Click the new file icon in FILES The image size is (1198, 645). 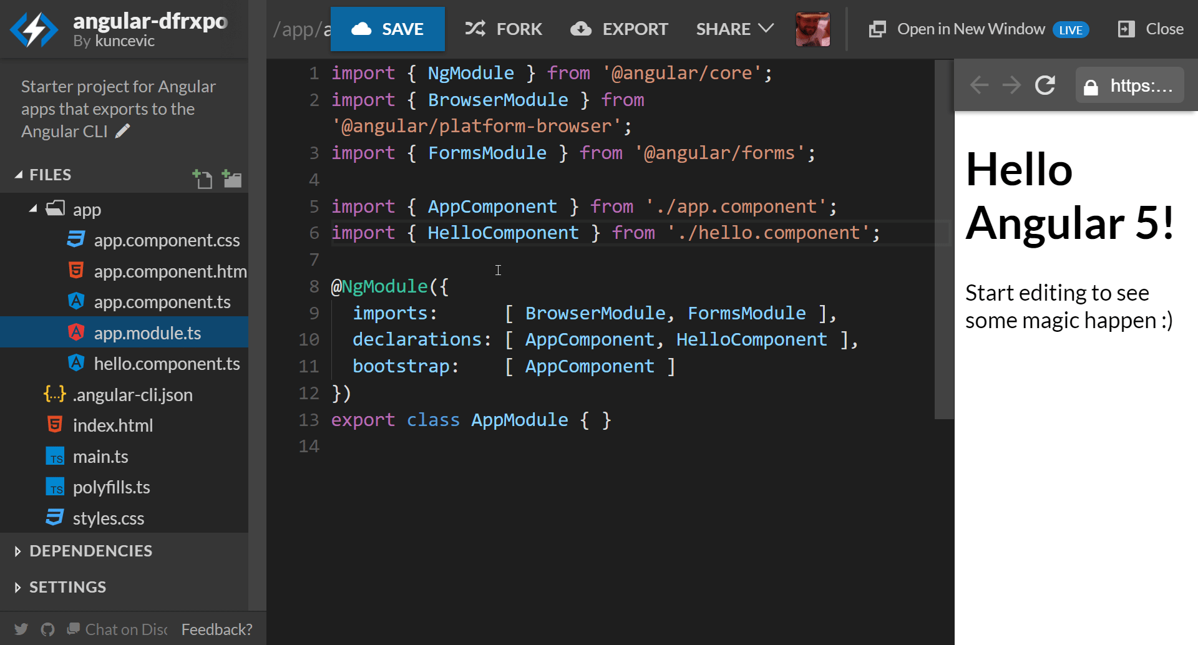pyautogui.click(x=202, y=179)
